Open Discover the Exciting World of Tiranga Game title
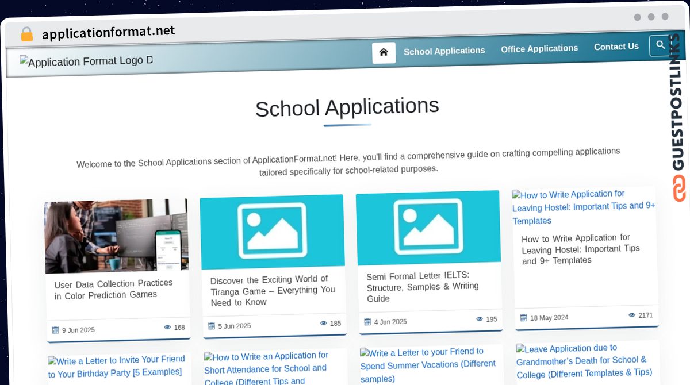 coord(273,291)
